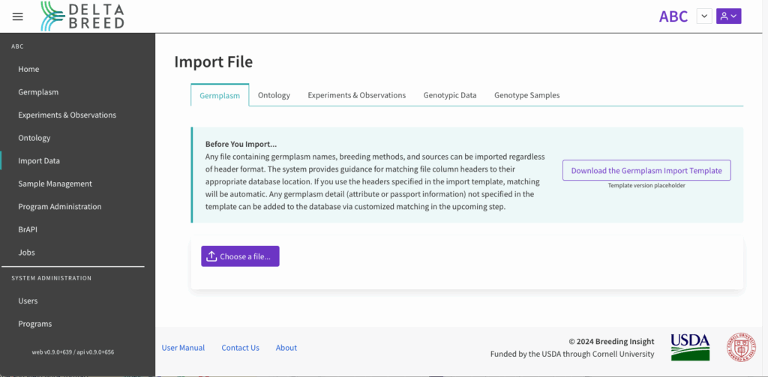Click the Contact Us footer link
768x377 pixels.
tap(240, 348)
